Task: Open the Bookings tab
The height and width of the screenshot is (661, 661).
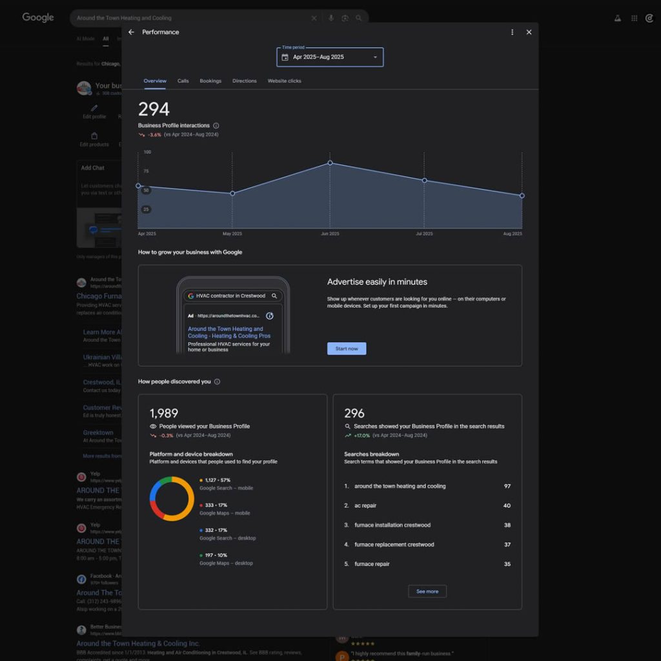Action: 210,81
